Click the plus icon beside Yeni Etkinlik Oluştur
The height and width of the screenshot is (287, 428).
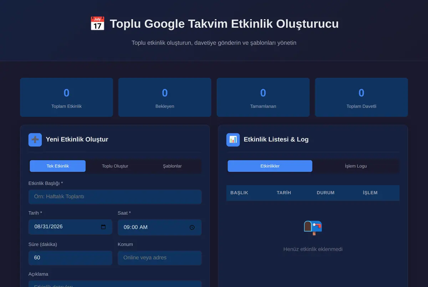(35, 140)
